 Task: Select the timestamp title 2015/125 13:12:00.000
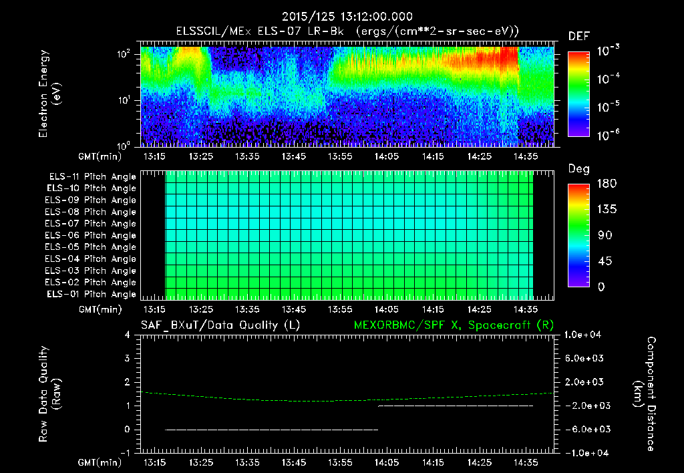coord(347,17)
